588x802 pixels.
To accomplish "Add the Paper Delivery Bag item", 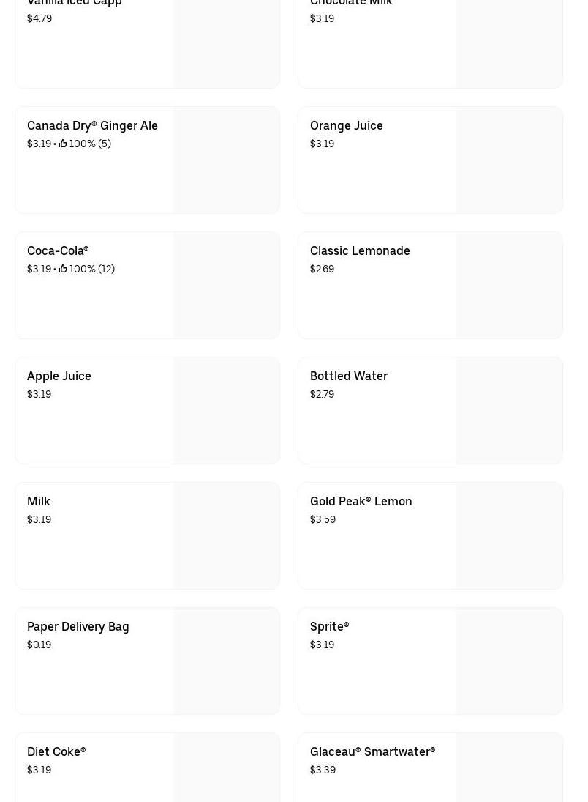I will (x=78, y=626).
